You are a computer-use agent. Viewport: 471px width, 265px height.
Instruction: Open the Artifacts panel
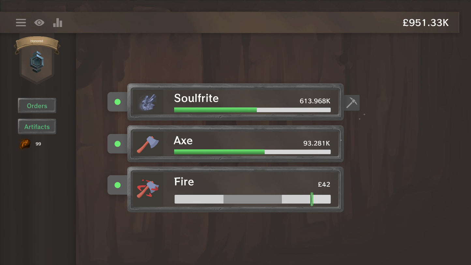point(37,126)
